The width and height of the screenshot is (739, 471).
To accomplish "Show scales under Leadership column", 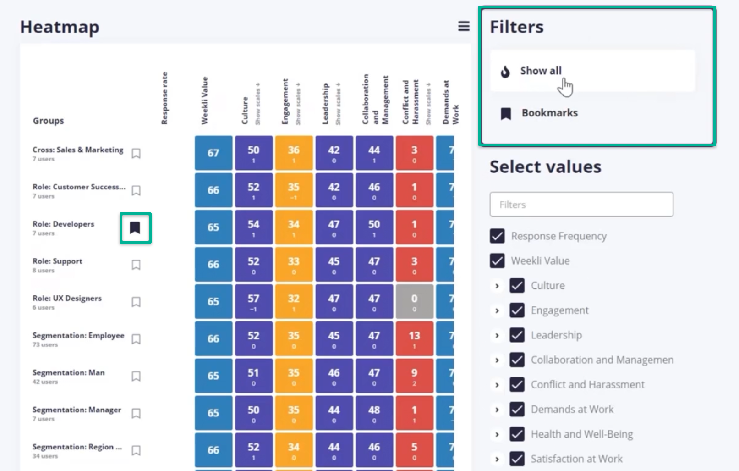I will tap(339, 104).
